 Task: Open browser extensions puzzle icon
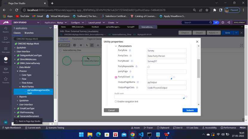(215, 10)
